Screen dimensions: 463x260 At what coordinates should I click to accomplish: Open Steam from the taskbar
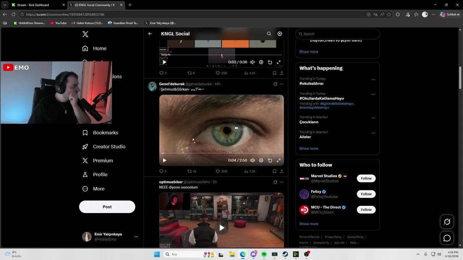coord(285,254)
